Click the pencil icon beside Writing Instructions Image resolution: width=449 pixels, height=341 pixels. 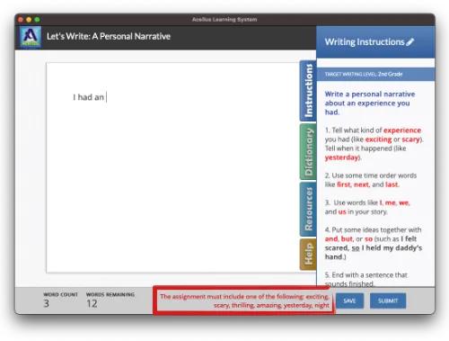click(x=410, y=42)
